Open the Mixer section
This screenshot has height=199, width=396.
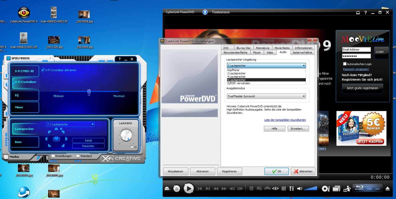[25, 107]
